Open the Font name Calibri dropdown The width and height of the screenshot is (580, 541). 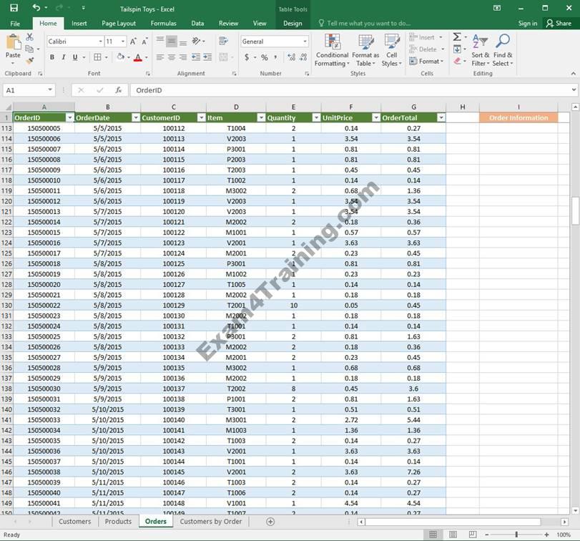coord(99,42)
